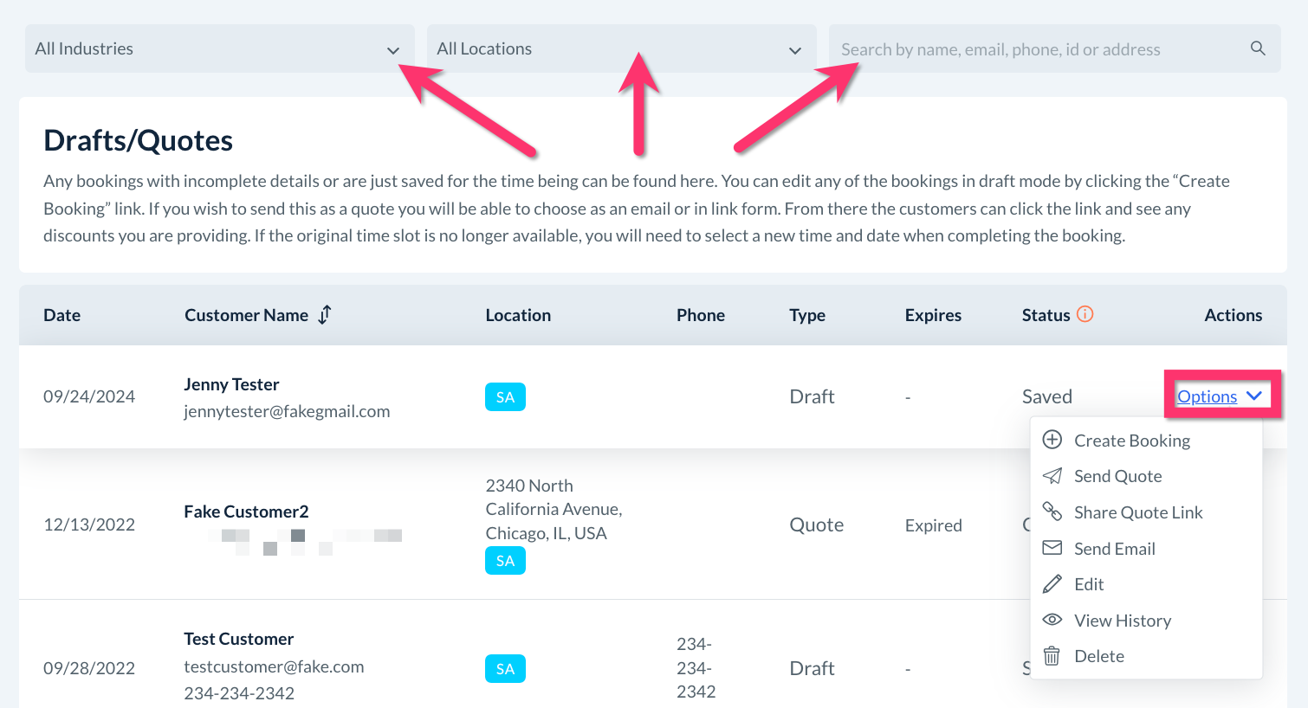Click the Send Email envelope icon
1308x708 pixels.
1052,548
